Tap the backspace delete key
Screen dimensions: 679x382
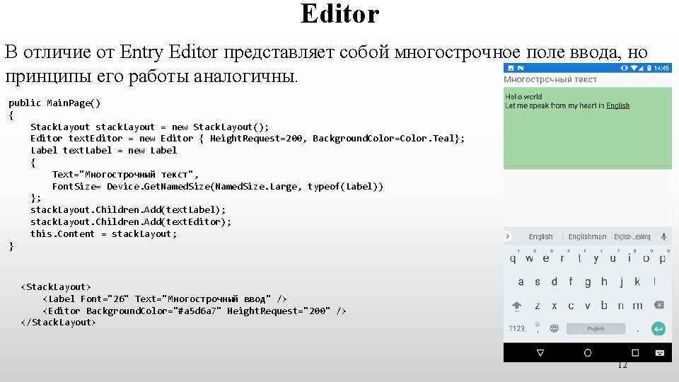[x=658, y=305]
